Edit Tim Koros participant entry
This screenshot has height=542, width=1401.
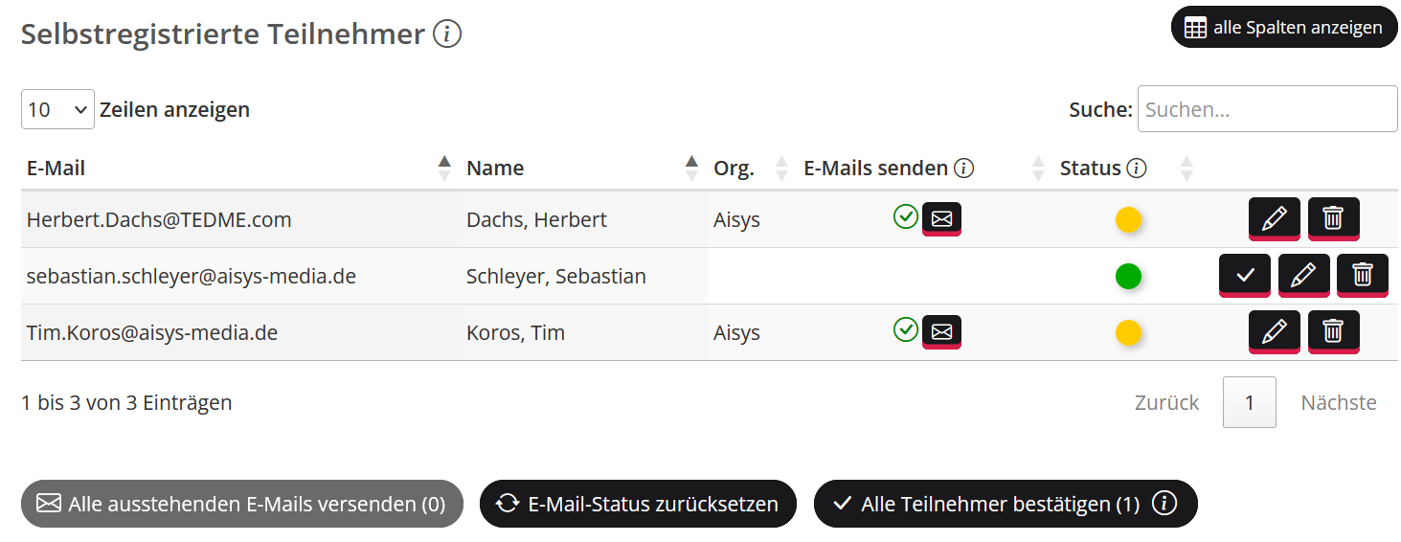1274,332
